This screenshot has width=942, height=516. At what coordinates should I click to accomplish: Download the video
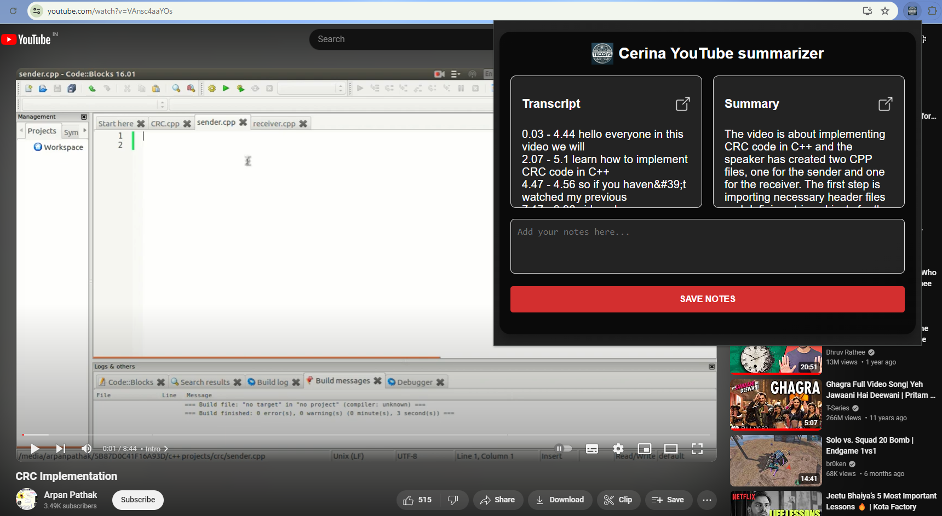pos(560,500)
